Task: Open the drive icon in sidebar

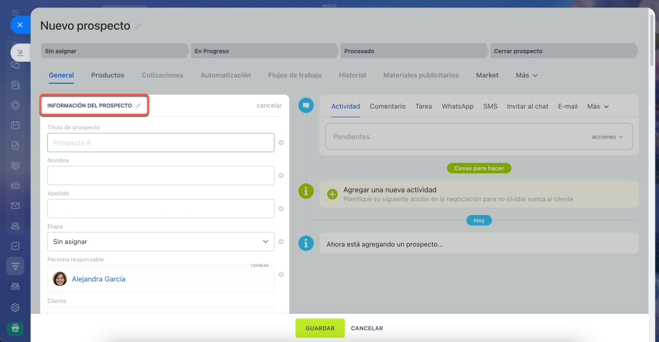Action: click(x=15, y=186)
